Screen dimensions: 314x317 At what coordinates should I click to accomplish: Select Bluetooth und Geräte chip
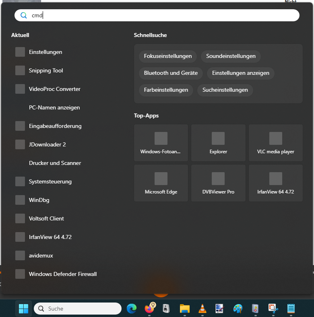click(171, 73)
